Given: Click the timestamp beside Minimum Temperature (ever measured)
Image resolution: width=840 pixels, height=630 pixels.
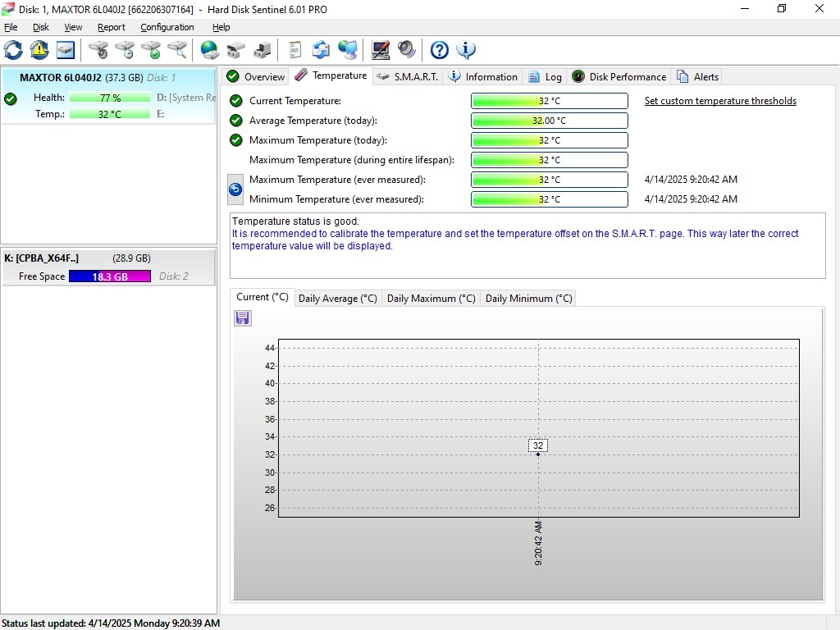Looking at the screenshot, I should coord(691,199).
